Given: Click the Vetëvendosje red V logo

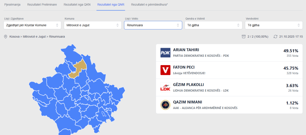Looking at the screenshot, I should (x=165, y=70).
